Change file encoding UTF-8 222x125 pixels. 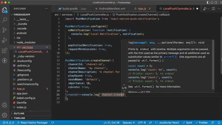click(142, 123)
